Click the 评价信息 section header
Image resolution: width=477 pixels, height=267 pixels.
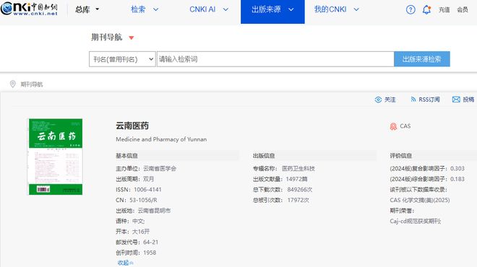[401, 156]
